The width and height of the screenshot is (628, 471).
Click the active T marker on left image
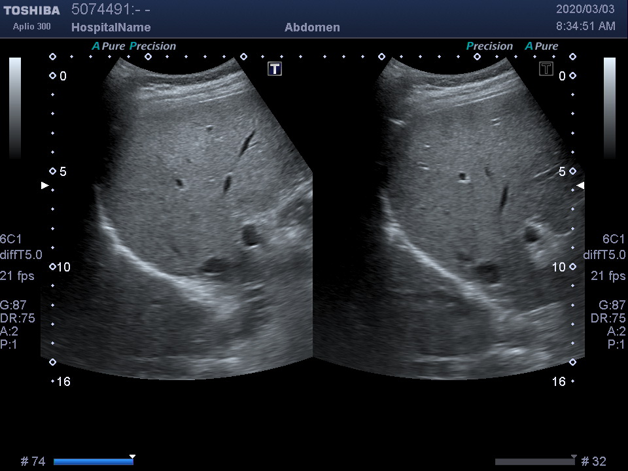coord(275,69)
